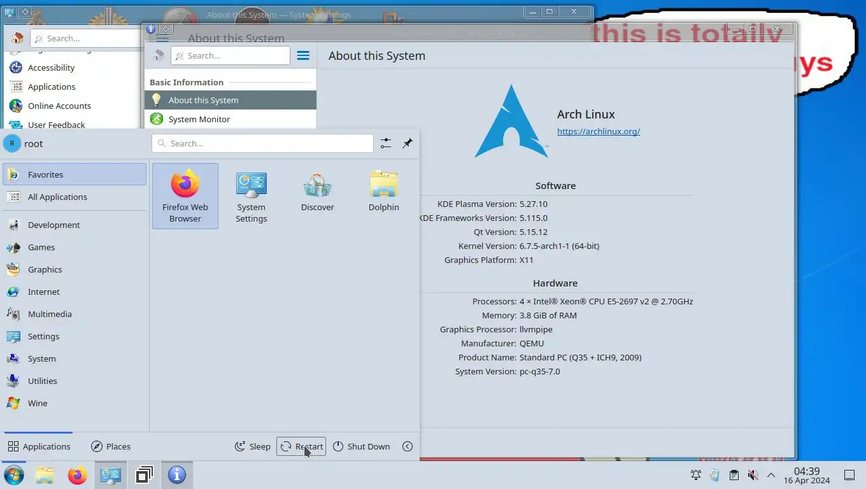Click the KDE Plasma Version value 5.27.10
This screenshot has width=866, height=489.
(534, 204)
